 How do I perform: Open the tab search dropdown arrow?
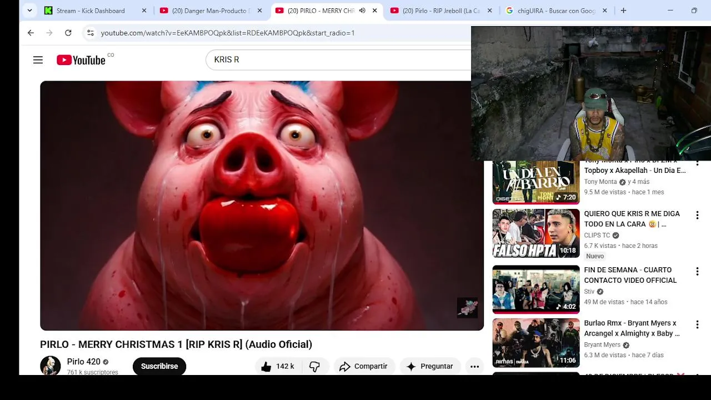click(29, 11)
